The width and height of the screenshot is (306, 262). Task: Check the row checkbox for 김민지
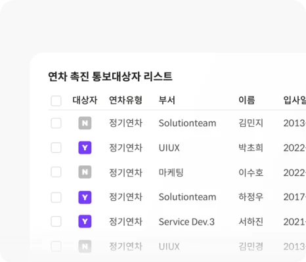click(56, 123)
